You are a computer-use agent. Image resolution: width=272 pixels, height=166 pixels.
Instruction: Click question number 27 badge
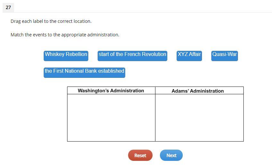click(x=8, y=7)
